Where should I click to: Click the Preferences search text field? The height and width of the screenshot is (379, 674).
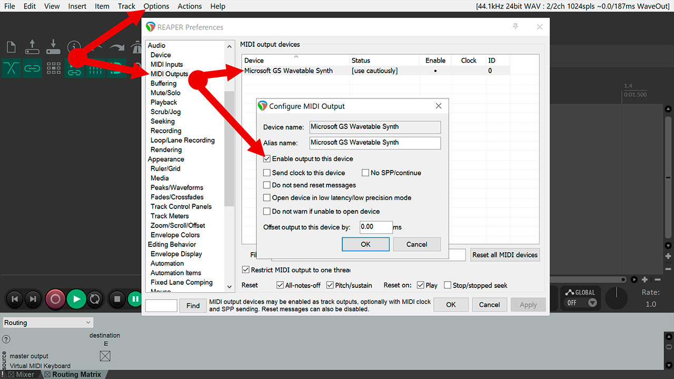click(x=161, y=305)
